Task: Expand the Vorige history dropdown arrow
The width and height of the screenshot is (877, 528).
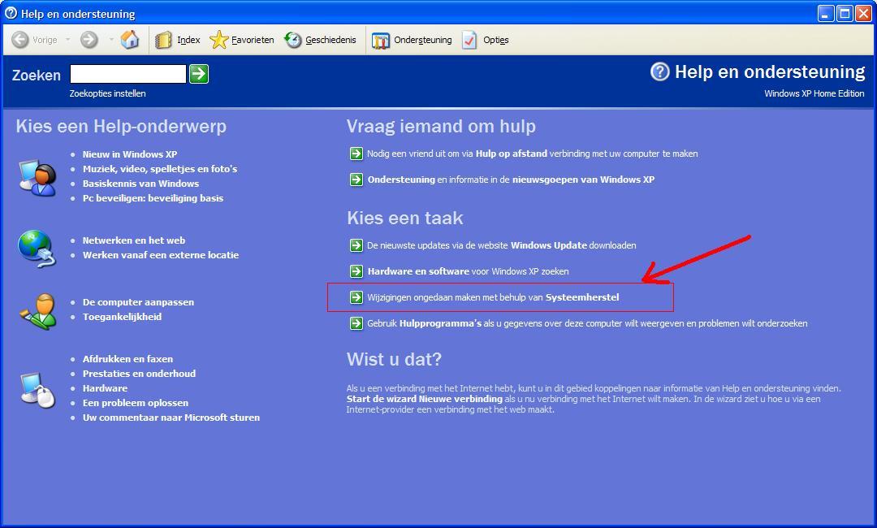Action: click(68, 40)
